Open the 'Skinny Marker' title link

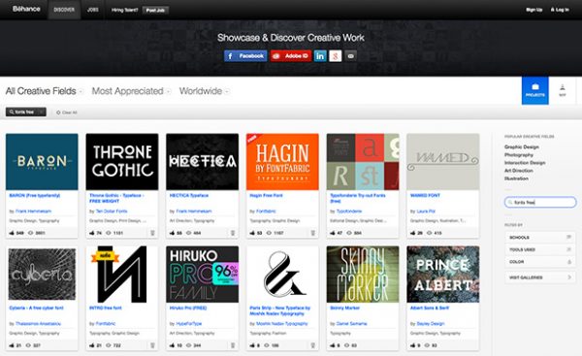click(344, 307)
